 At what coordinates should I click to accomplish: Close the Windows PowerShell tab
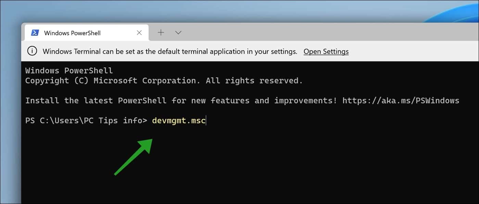[x=139, y=32]
